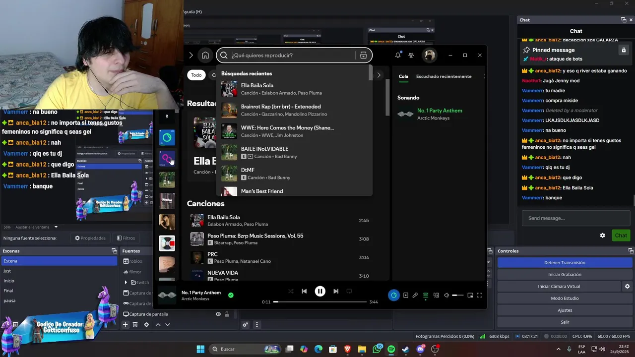Click the chat Send message field

[575, 218]
